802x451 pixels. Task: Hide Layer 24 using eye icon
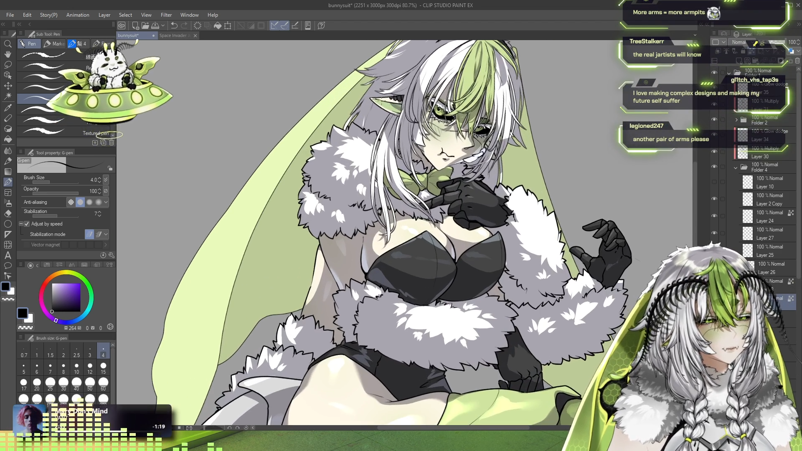click(x=714, y=216)
